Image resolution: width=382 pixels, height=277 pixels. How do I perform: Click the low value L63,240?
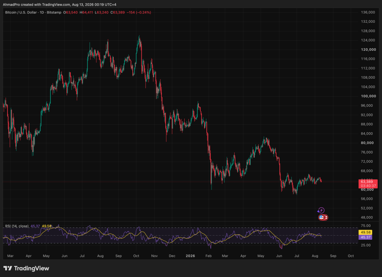[101, 12]
